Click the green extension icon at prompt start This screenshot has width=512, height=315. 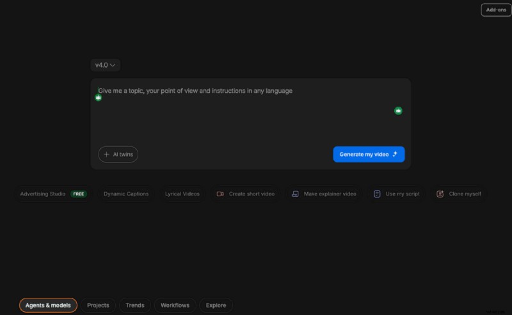[x=99, y=97]
